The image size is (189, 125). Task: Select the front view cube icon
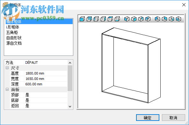pos(82,19)
